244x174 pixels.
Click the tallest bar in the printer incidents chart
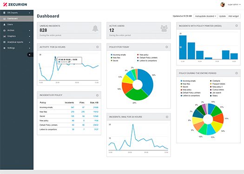point(183,47)
